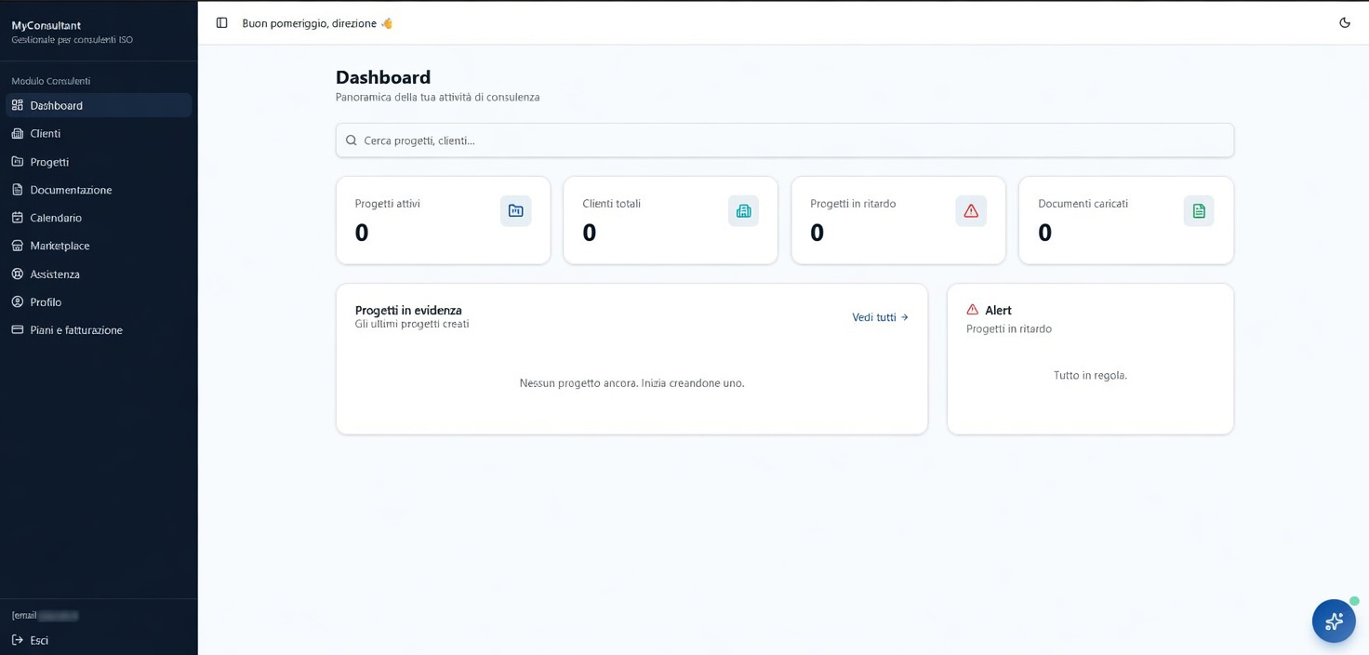1369x655 pixels.
Task: Click the red triangle icon beside Alert
Action: [x=973, y=310]
